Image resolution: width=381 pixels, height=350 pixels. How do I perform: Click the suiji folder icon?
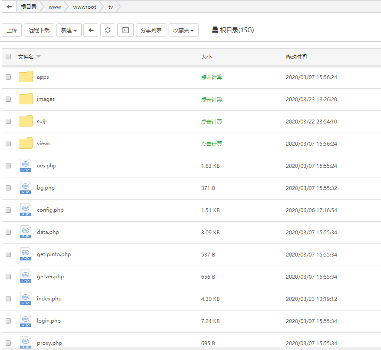(26, 121)
